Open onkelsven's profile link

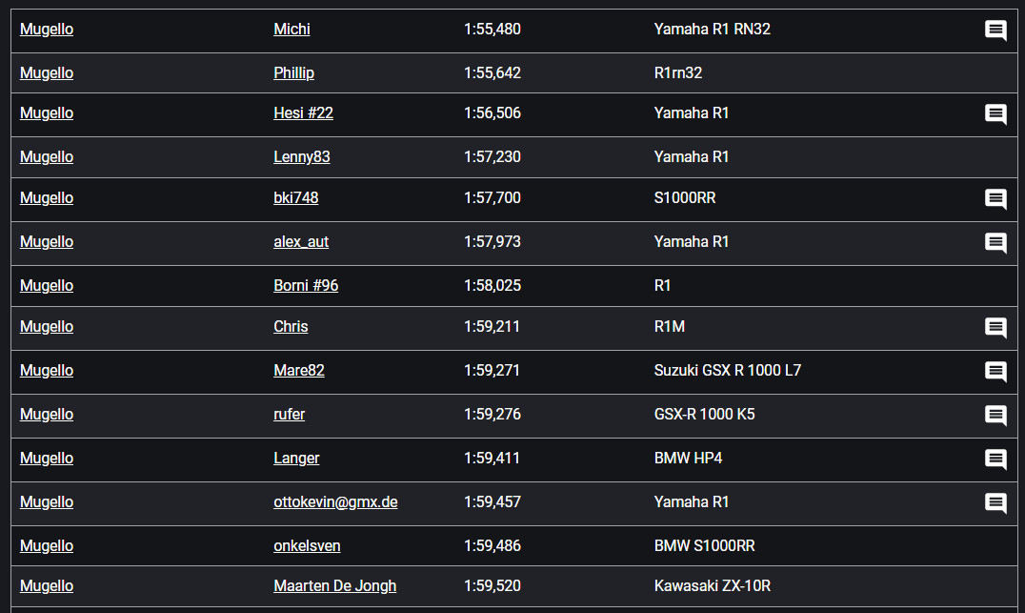tap(307, 545)
